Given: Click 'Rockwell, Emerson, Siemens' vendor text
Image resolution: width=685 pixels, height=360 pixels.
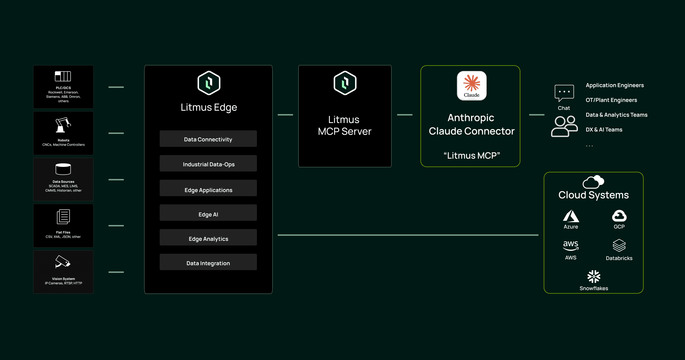Looking at the screenshot, I should point(63,97).
